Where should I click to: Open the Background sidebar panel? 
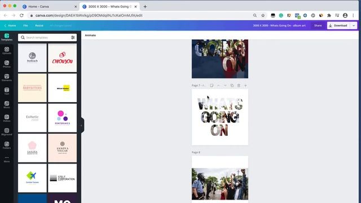pyautogui.click(x=7, y=132)
